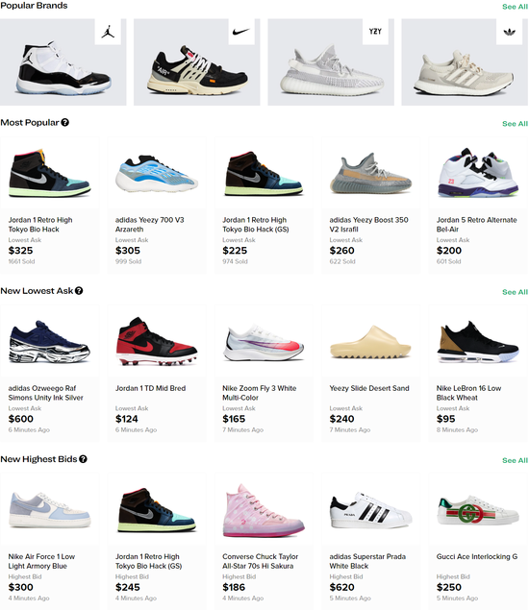
Task: See all Popular Brands
Action: [x=515, y=7]
